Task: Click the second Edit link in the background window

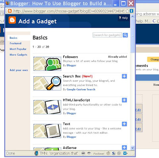Action: [x=138, y=119]
